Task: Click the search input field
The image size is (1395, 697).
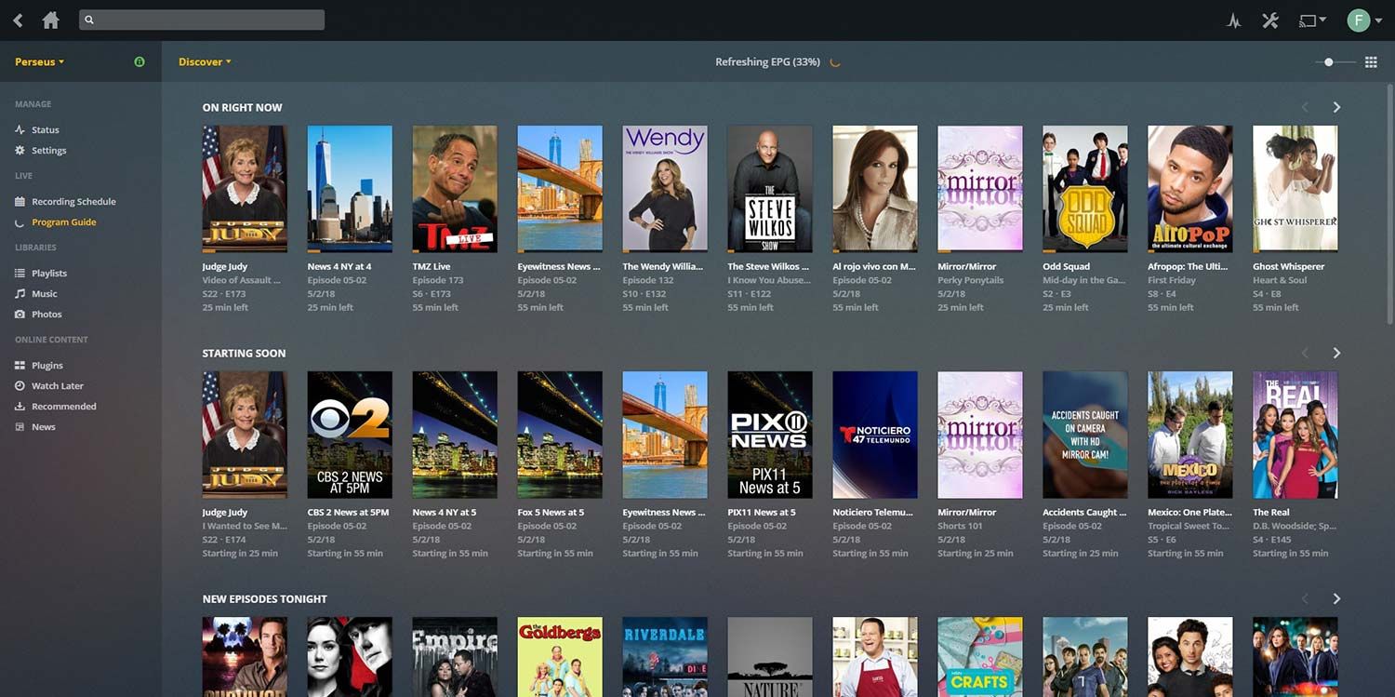Action: (201, 20)
